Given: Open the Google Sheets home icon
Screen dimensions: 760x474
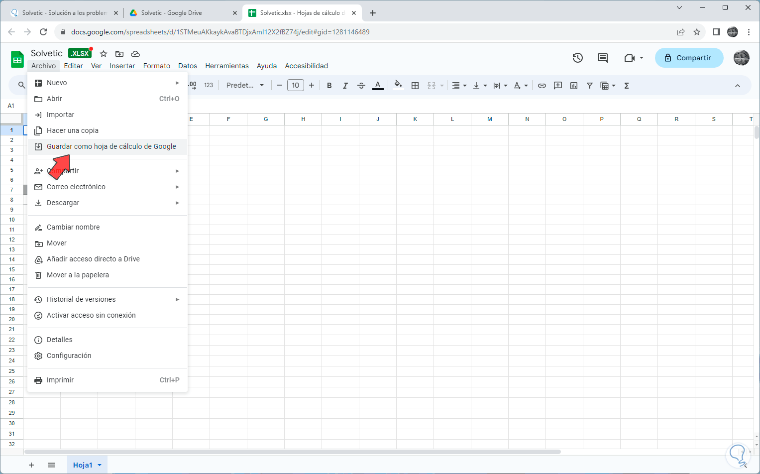Looking at the screenshot, I should coord(17,59).
